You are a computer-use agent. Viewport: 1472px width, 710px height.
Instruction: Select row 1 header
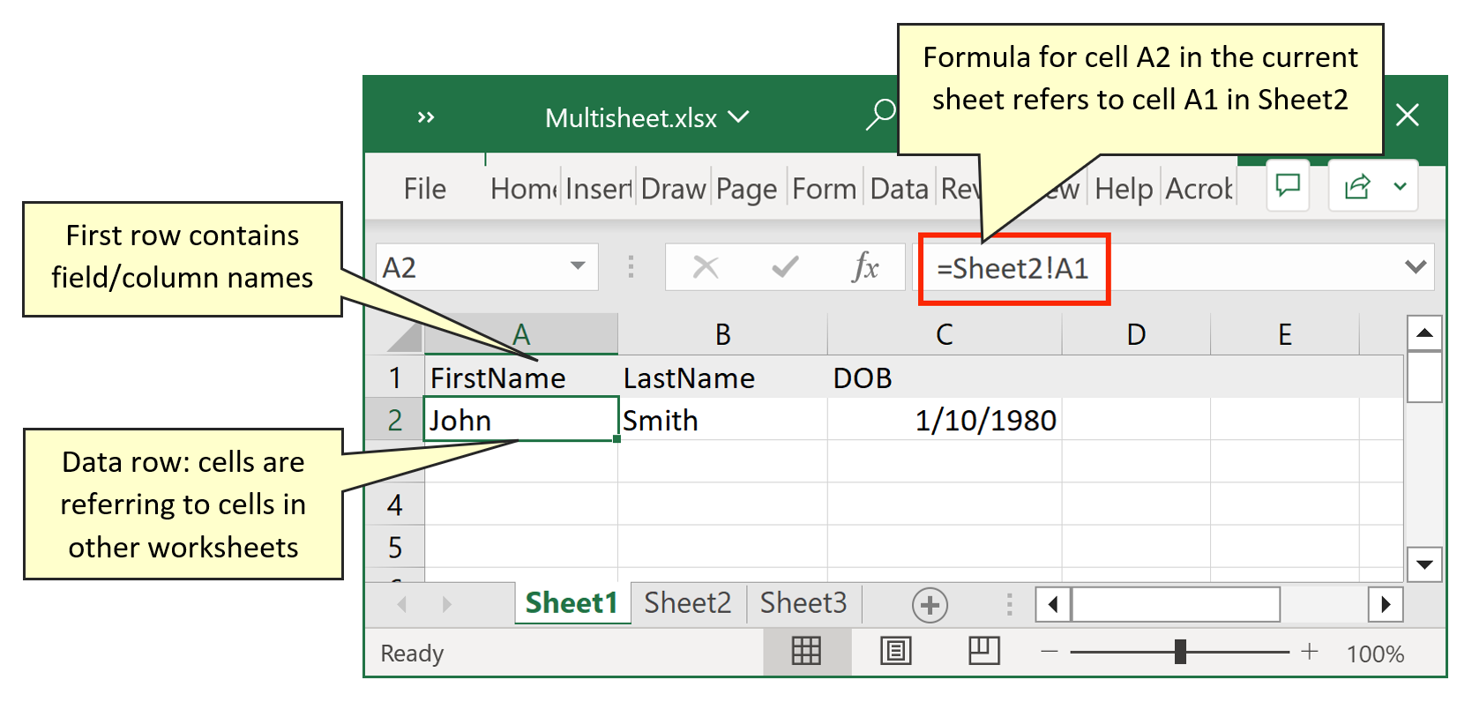[395, 377]
